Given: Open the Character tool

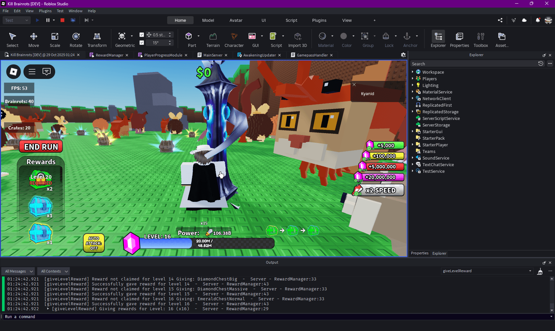Looking at the screenshot, I should [x=234, y=39].
